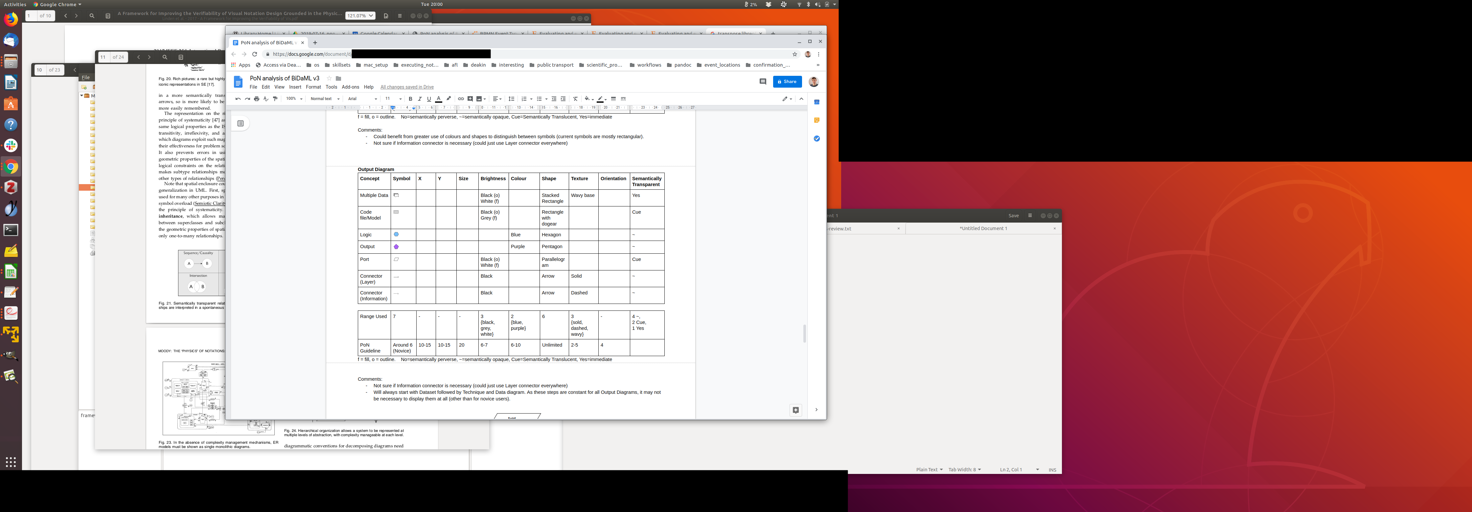This screenshot has height=512, width=1472.
Task: Click the Insert link icon
Action: click(461, 99)
